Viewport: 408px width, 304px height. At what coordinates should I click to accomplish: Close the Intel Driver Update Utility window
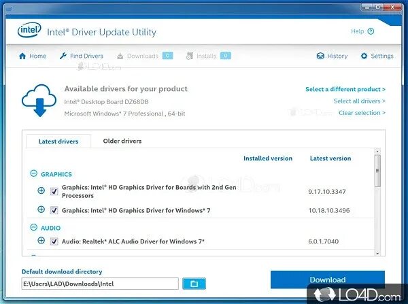coord(392,7)
